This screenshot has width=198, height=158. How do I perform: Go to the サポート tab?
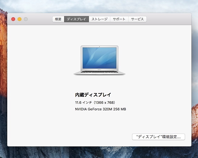119,19
